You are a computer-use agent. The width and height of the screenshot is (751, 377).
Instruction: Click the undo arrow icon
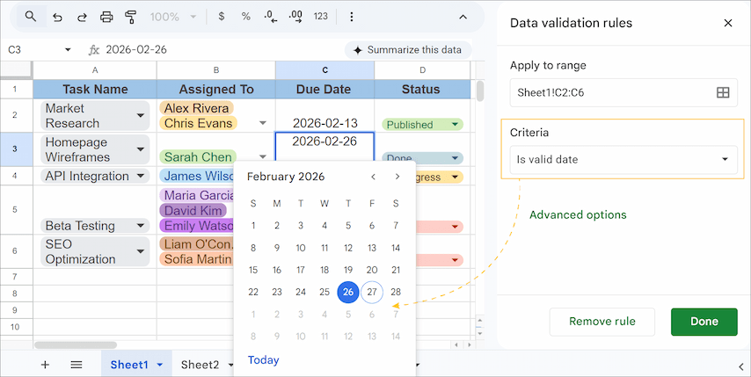(x=57, y=18)
